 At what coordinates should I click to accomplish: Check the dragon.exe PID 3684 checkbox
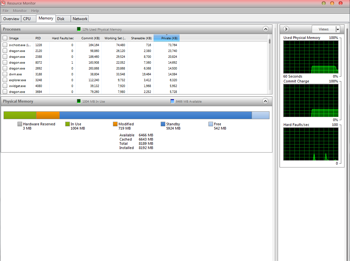point(5,92)
